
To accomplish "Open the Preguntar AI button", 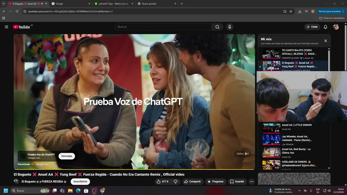I will click(x=216, y=181).
